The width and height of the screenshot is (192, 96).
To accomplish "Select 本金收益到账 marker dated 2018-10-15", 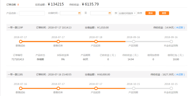I will (x=171, y=88).
